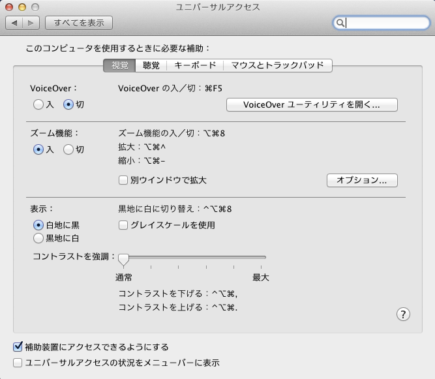
Task: Enable 別ウインドウで拡大 checkbox
Action: [123, 180]
